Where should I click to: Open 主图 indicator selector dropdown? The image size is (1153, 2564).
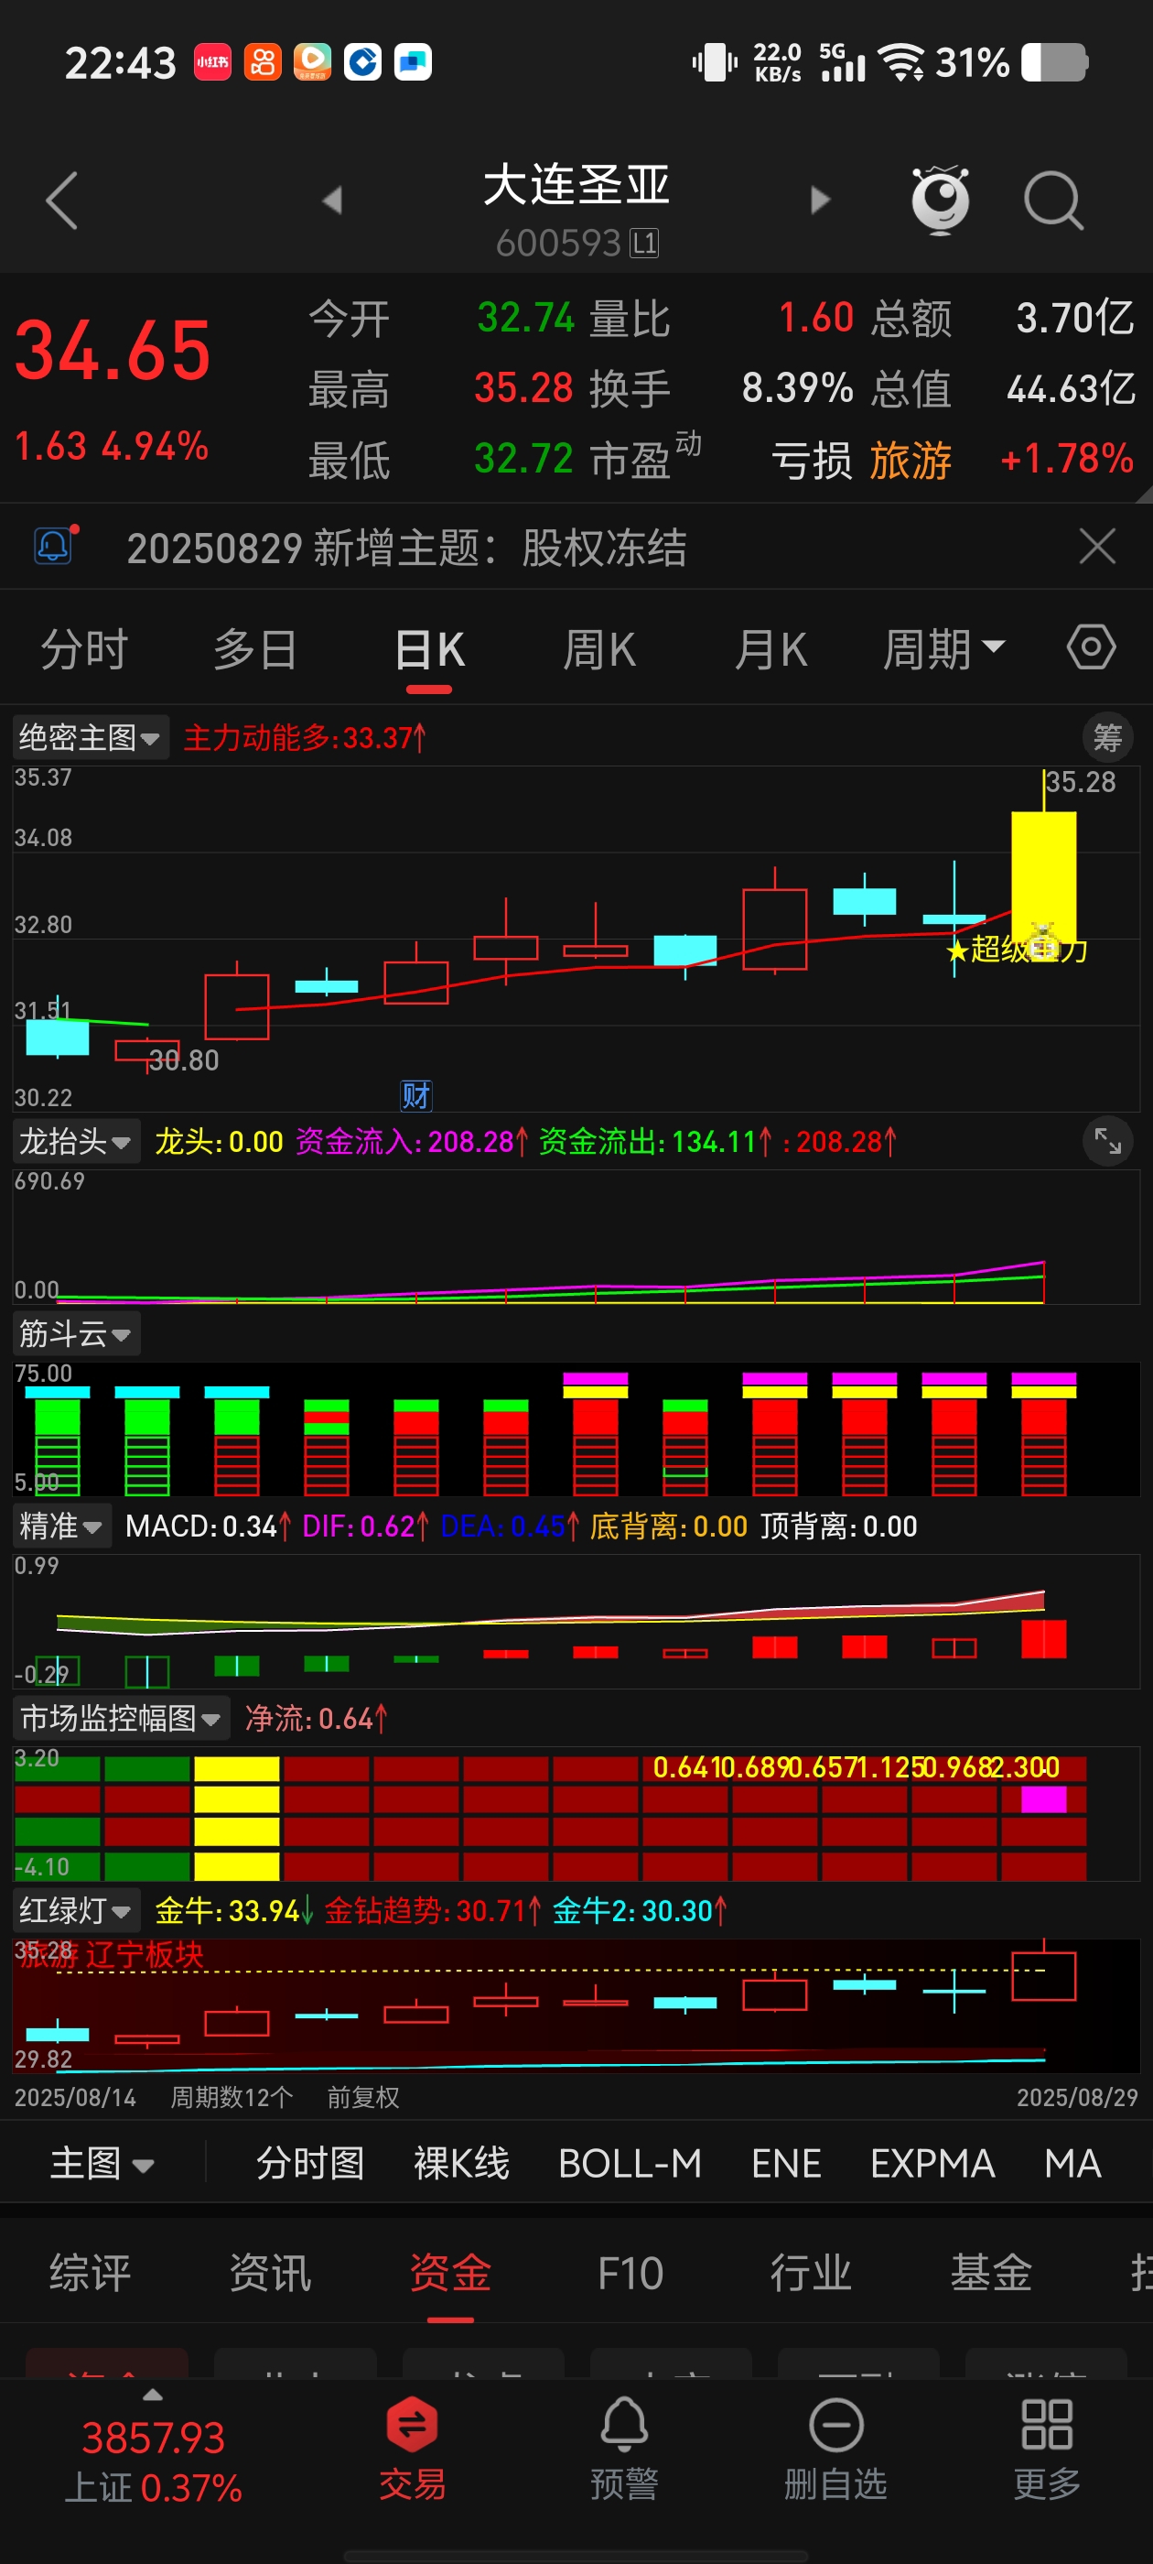pyautogui.click(x=102, y=2163)
